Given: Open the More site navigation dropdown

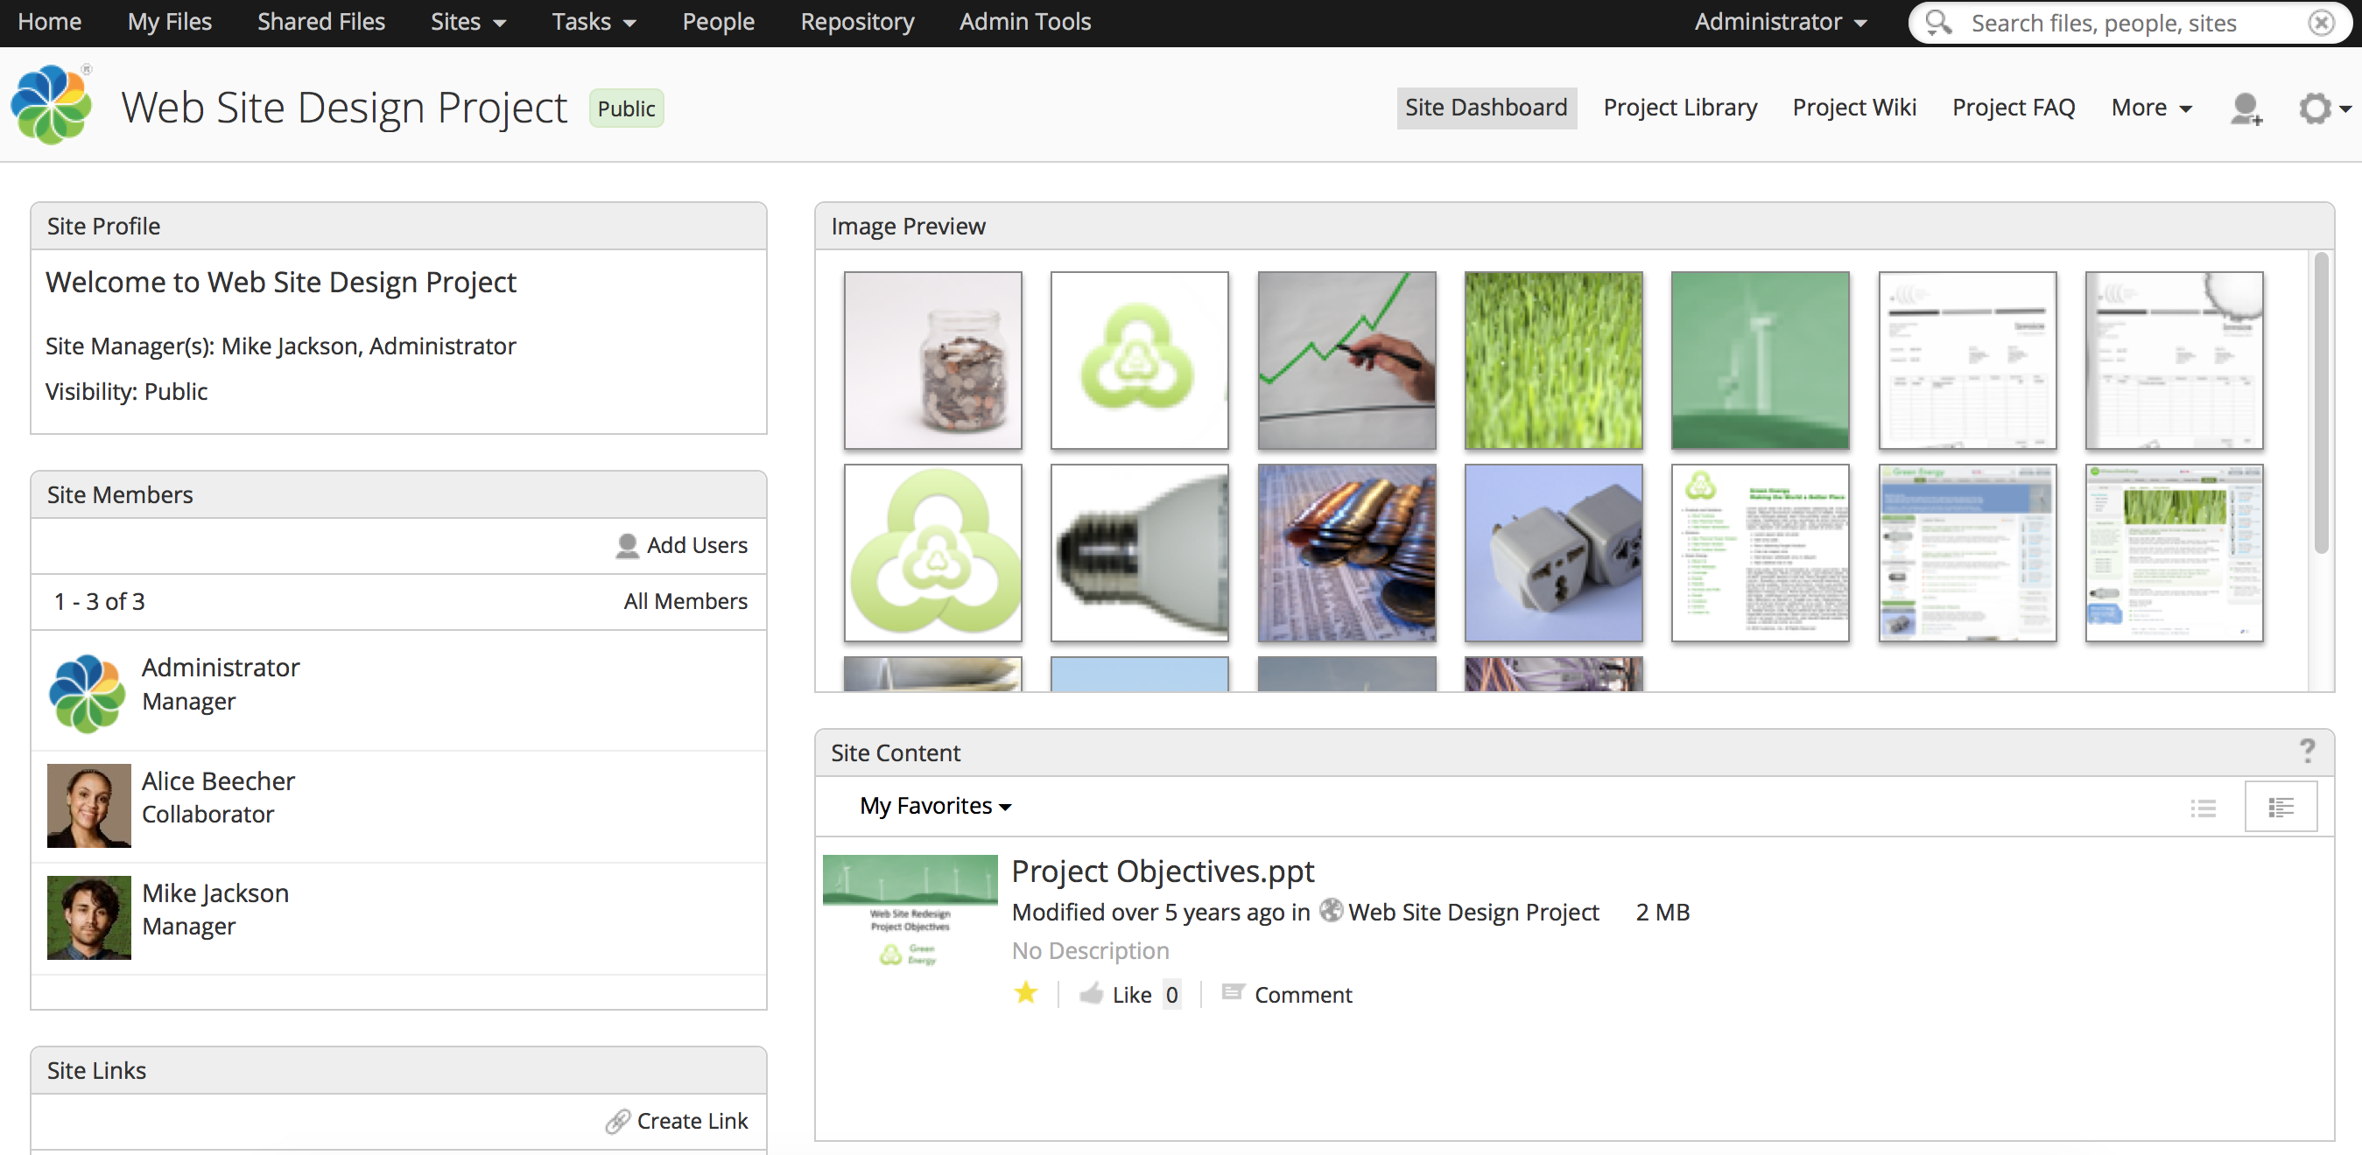Looking at the screenshot, I should [x=2150, y=108].
